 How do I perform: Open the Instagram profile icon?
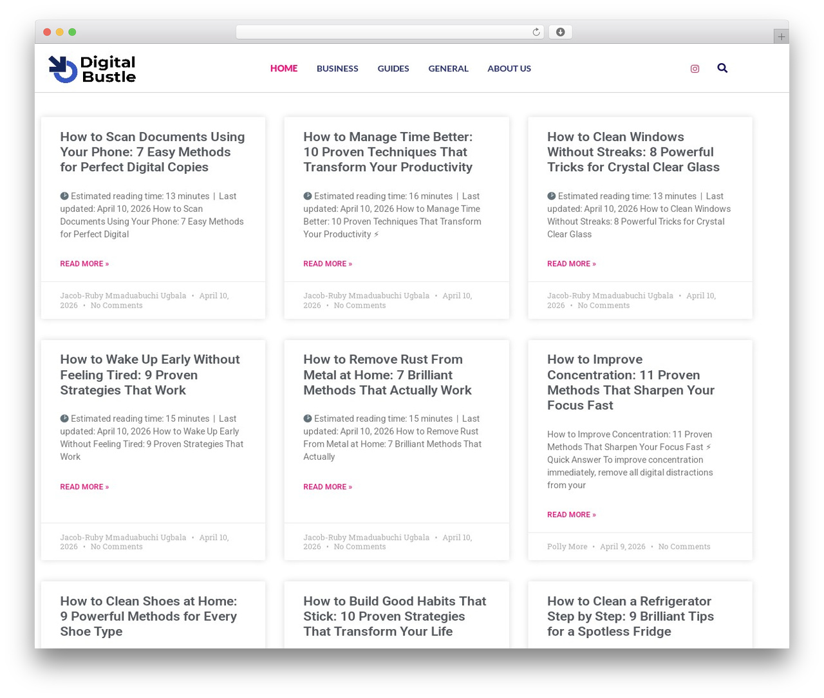tap(695, 69)
